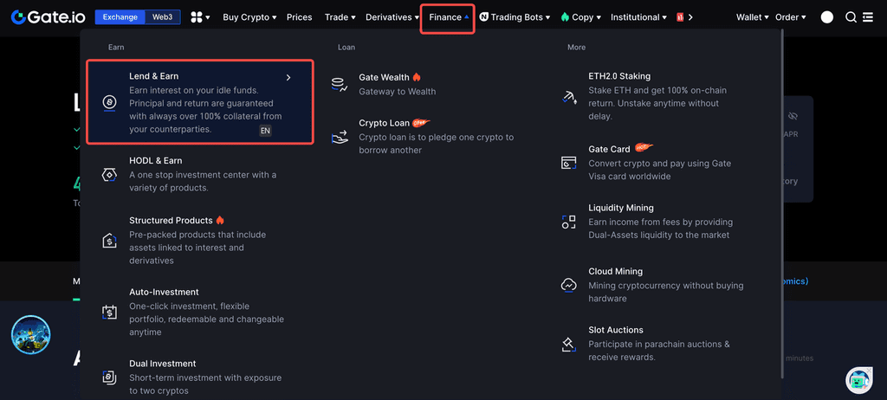Open search with the magnifier icon
This screenshot has width=887, height=400.
tap(851, 17)
